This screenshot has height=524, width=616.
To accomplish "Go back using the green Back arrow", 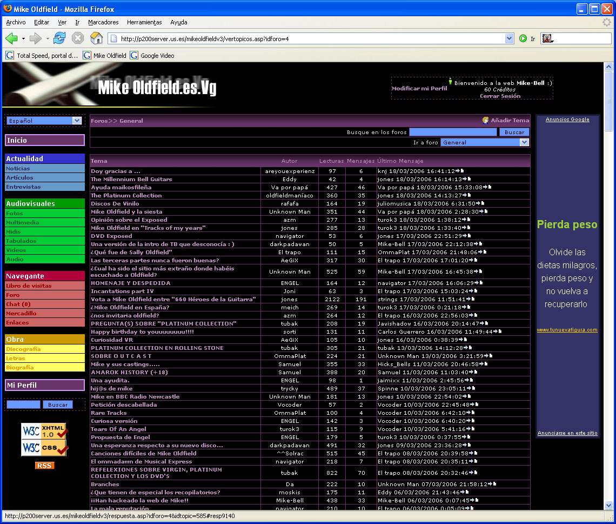I will tap(11, 38).
